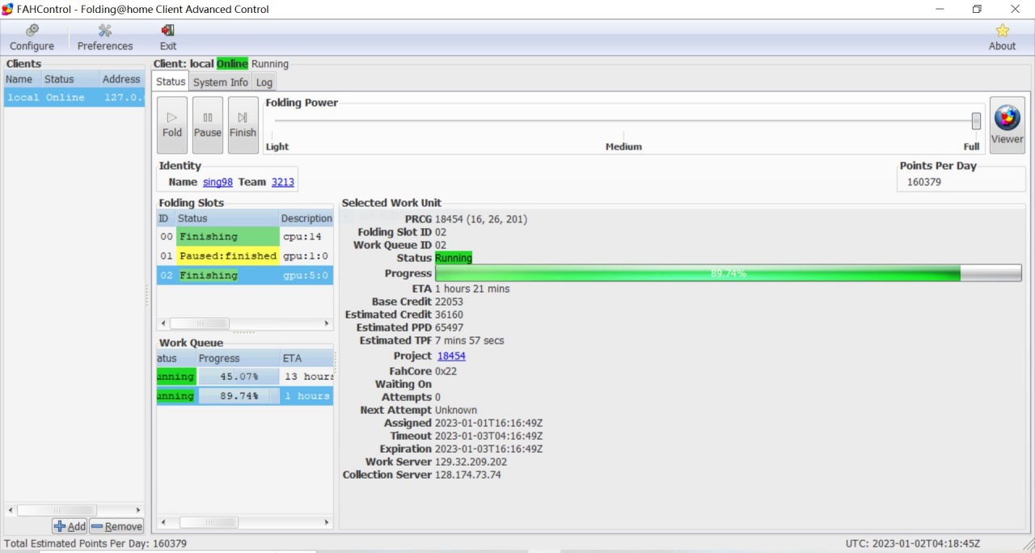Select folding slot 02 gpu row
Screen dimensions: 1035x553
coord(244,276)
